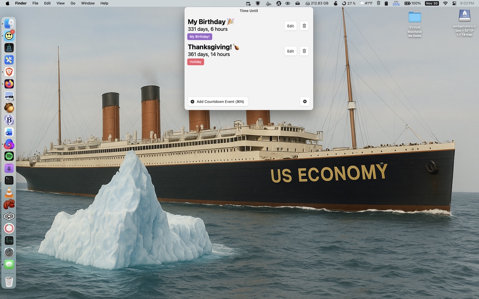Open the Trash in the dock
Image resolution: width=479 pixels, height=299 pixels.
[9, 282]
